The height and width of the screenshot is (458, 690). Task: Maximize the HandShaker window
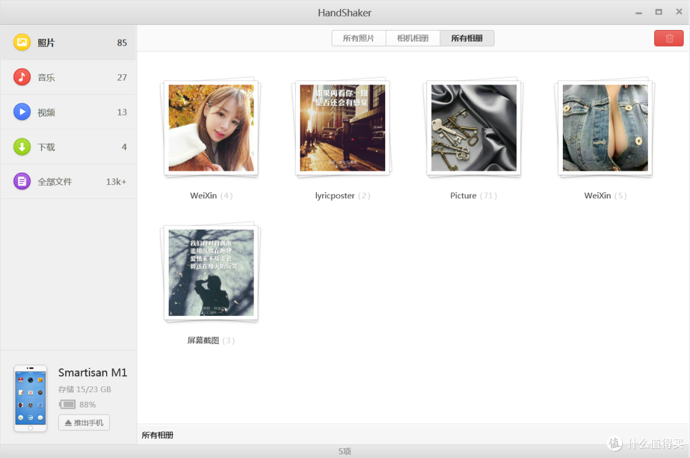tap(659, 12)
